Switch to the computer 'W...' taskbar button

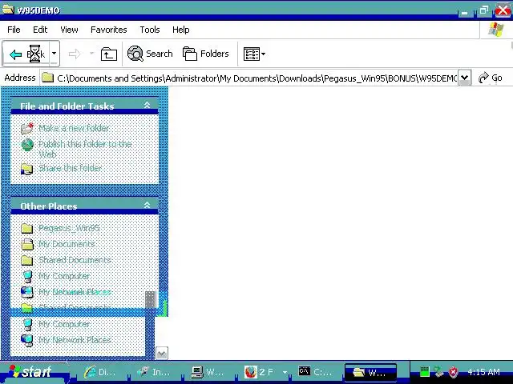209,372
